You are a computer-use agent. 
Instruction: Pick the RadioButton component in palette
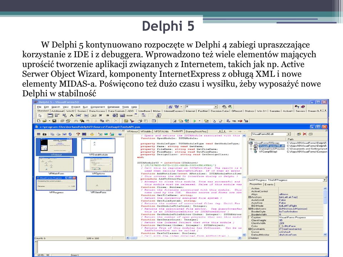point(108,116)
